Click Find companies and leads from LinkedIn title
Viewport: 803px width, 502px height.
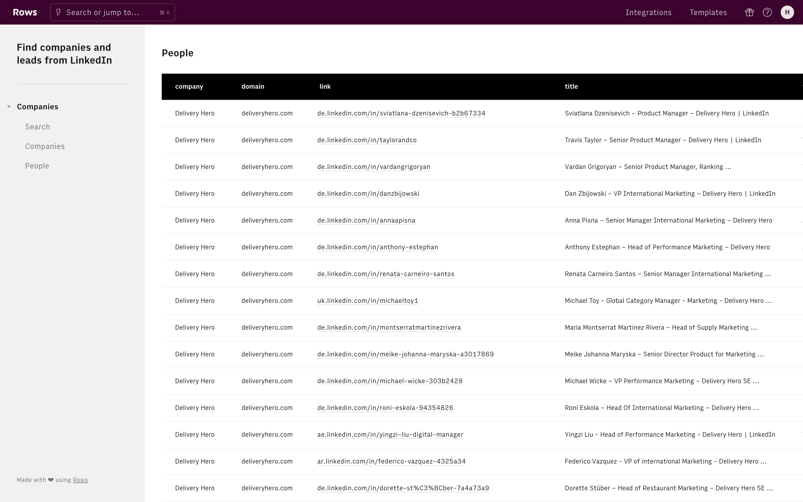64,54
